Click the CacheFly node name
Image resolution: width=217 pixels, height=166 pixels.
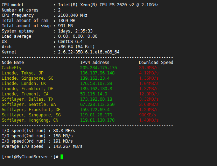pyautogui.click(x=12, y=68)
